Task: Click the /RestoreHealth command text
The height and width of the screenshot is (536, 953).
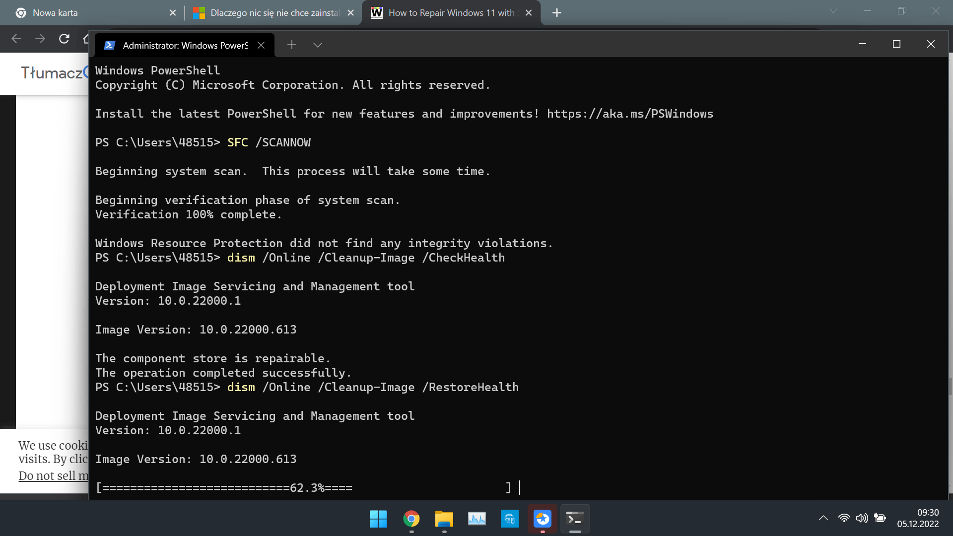Action: point(471,387)
